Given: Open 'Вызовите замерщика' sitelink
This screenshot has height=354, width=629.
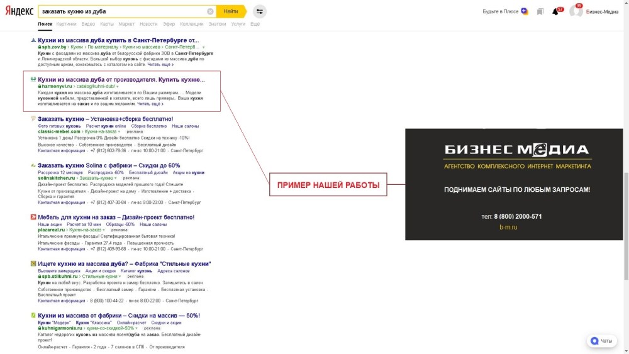Looking at the screenshot, I should pos(59,270).
